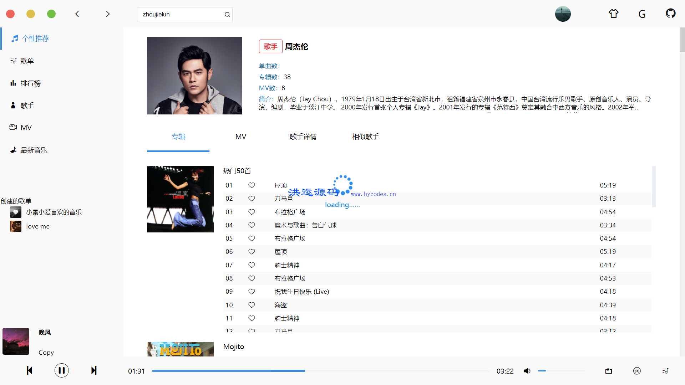Like song 03 布拉格广场 heart
Viewport: 685px width, 385px height.
[x=252, y=212]
